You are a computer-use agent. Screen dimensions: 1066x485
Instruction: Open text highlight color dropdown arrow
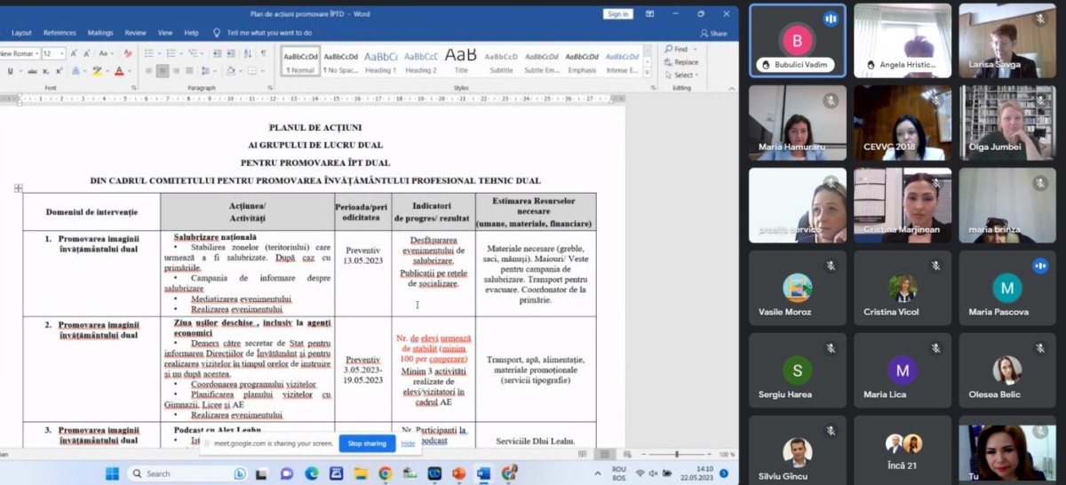pos(107,71)
